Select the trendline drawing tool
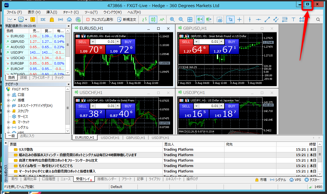The width and height of the screenshot is (327, 194). point(267,20)
